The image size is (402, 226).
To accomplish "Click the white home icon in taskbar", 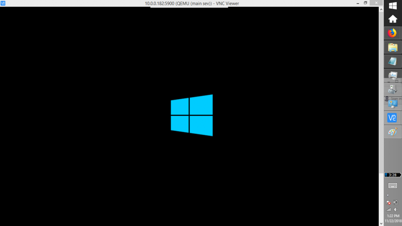I will click(x=393, y=19).
